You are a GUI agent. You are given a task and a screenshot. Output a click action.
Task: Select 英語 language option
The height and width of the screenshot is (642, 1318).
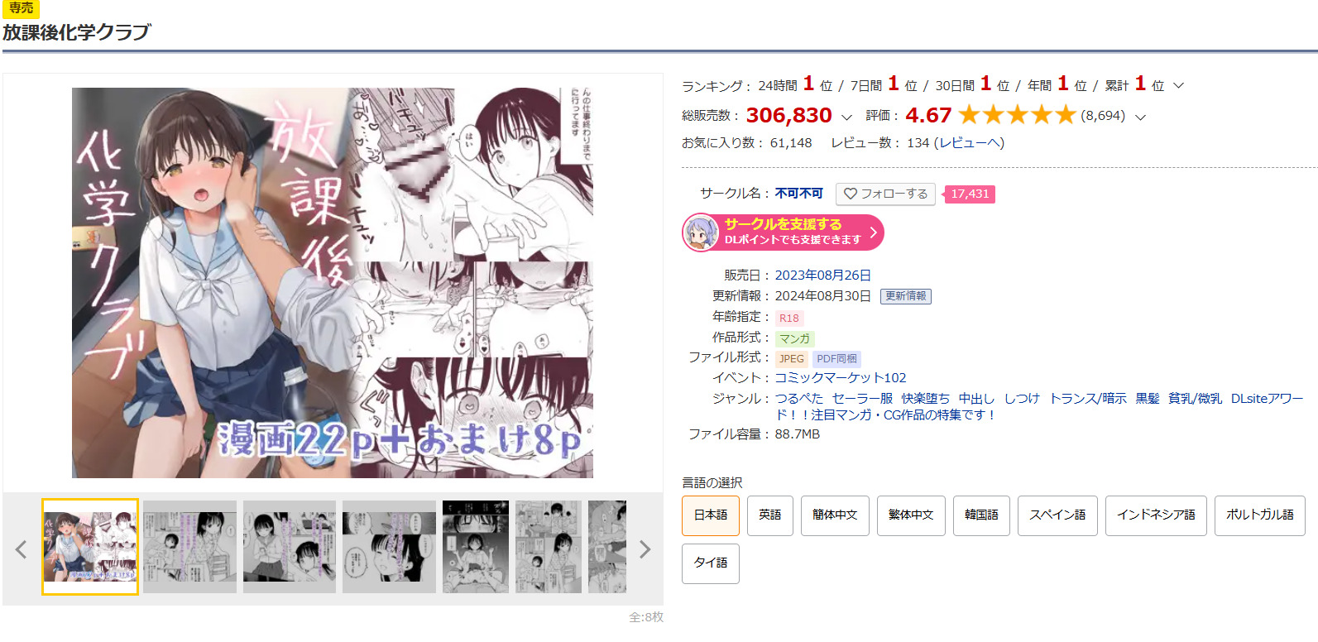pos(770,515)
